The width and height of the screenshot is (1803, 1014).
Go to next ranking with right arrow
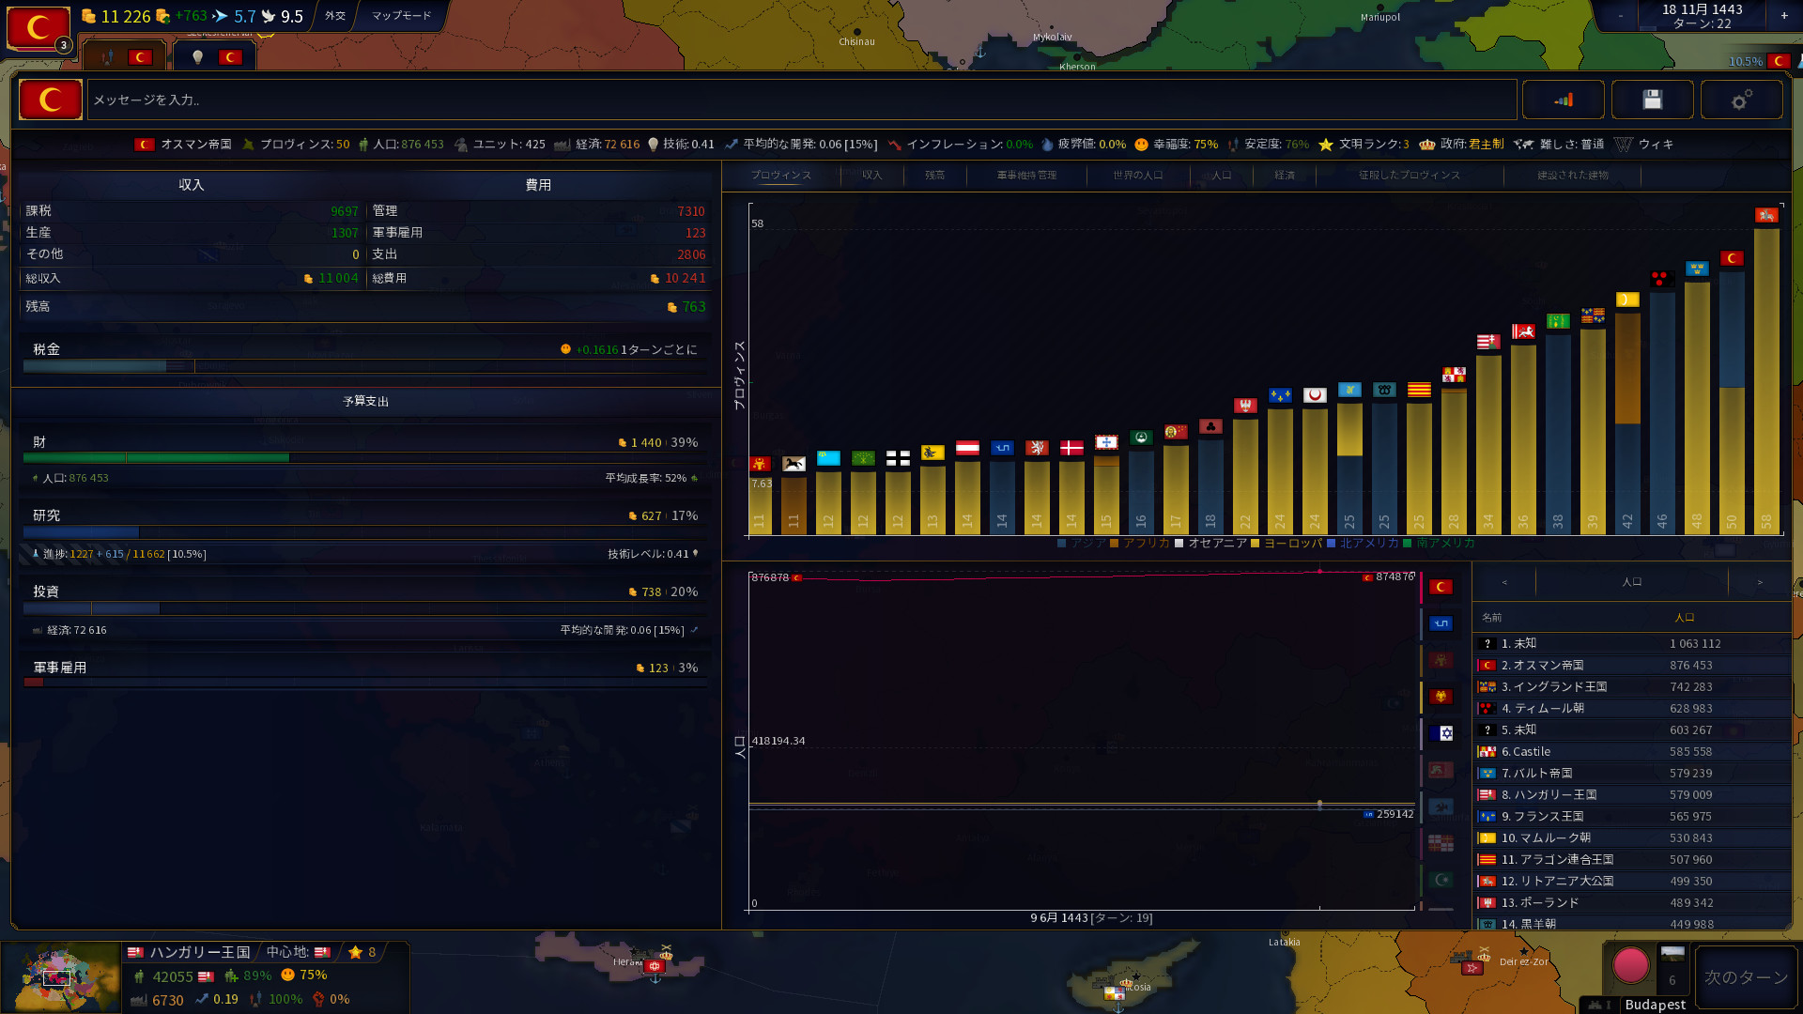[1759, 582]
